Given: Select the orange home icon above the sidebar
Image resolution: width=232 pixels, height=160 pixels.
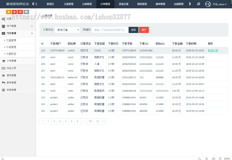Looking at the screenshot, I should [x=9, y=12].
